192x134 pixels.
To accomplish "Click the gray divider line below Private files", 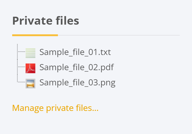I will [119, 35].
